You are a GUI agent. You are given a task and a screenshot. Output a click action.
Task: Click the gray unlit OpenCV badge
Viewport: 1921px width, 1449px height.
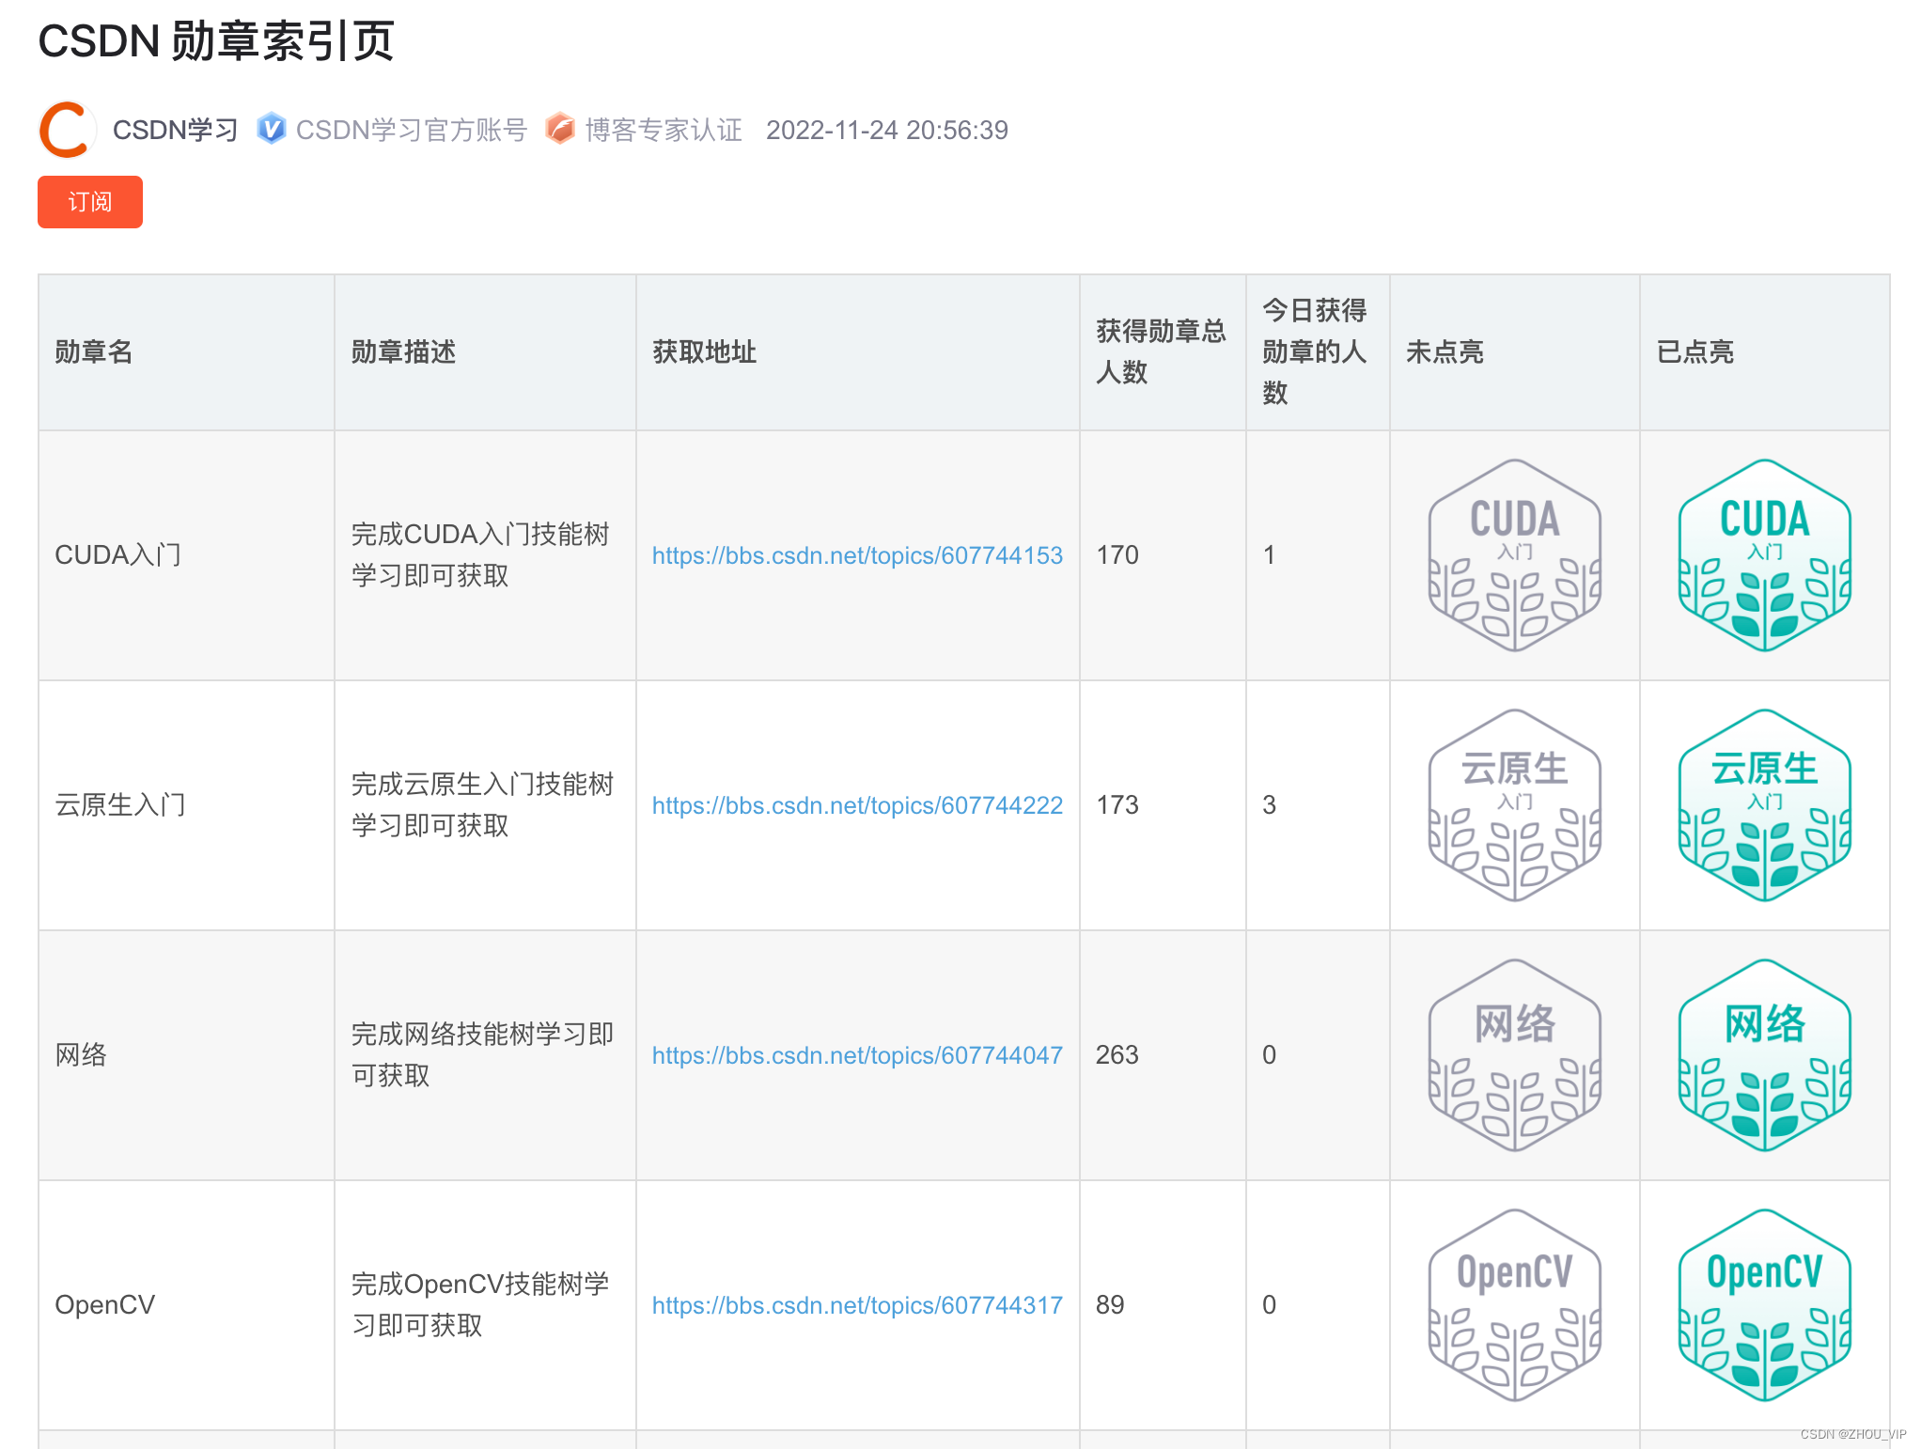(1514, 1305)
